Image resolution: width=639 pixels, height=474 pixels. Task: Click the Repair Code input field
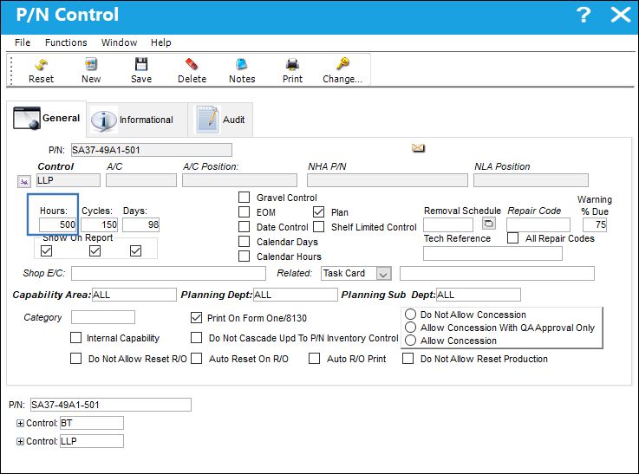tap(538, 224)
